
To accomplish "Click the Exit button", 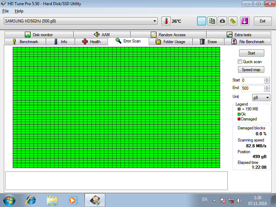I will (x=263, y=21).
